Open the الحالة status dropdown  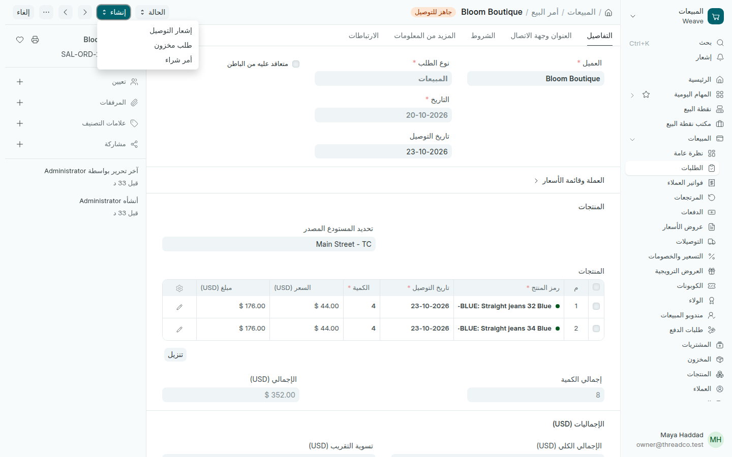click(152, 12)
